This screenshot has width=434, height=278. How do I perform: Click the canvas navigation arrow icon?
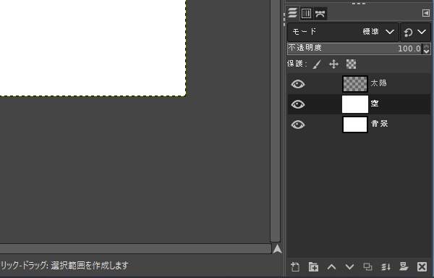277,249
